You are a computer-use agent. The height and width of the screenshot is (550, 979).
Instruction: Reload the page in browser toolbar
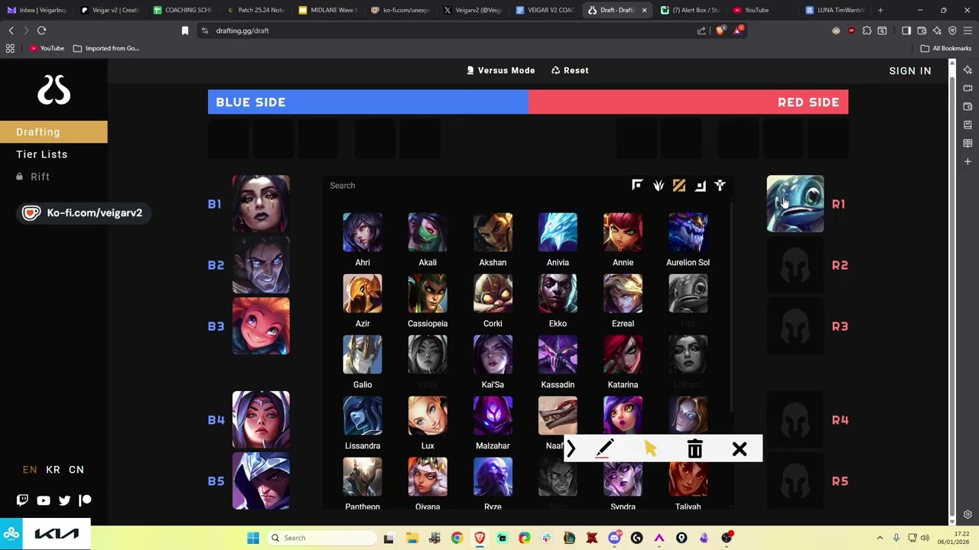click(x=41, y=31)
